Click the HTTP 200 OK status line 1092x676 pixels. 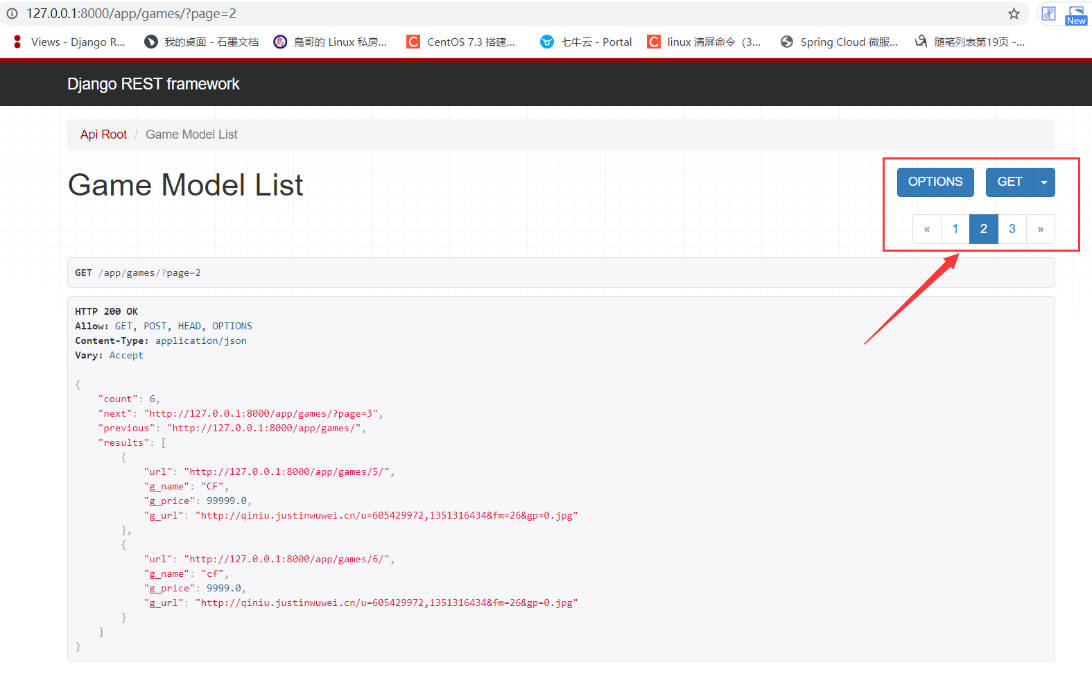106,312
